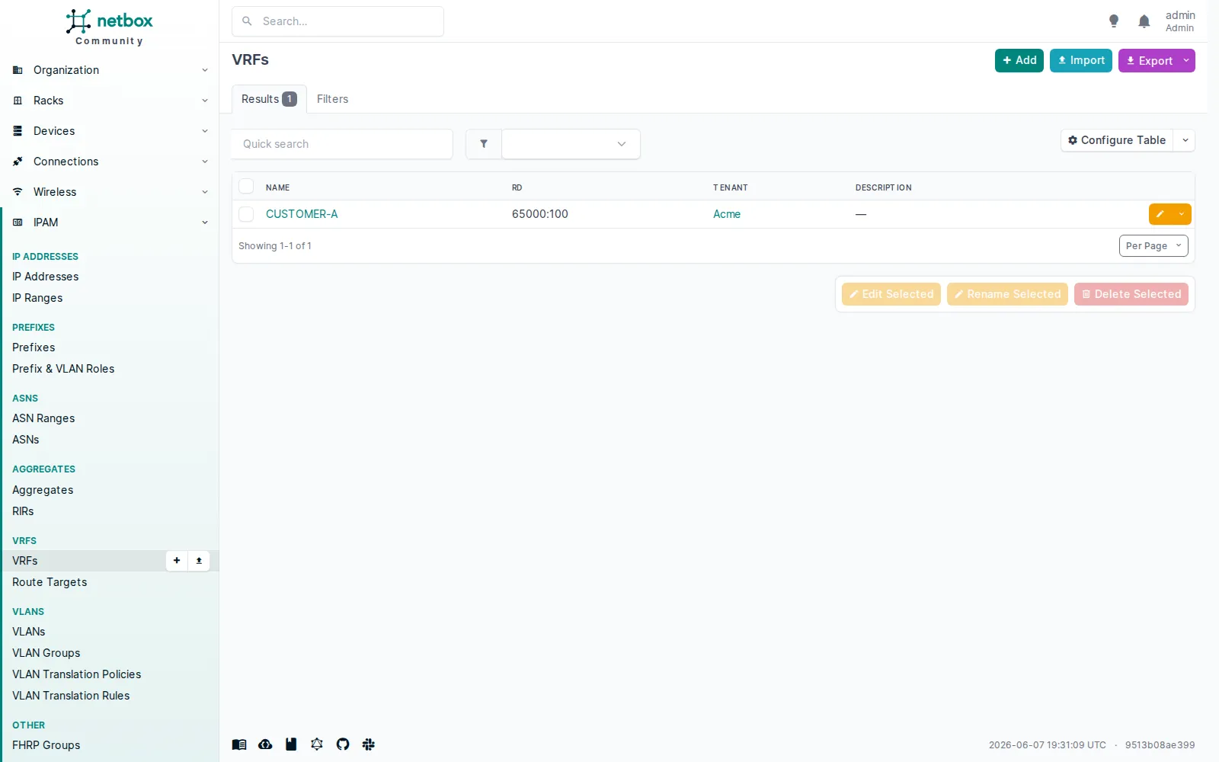
Task: Click the Racks icon in sidebar
Action: tap(18, 101)
